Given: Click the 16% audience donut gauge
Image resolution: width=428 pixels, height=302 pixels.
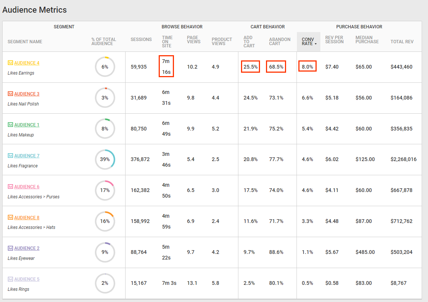Looking at the screenshot, I should coord(105,221).
